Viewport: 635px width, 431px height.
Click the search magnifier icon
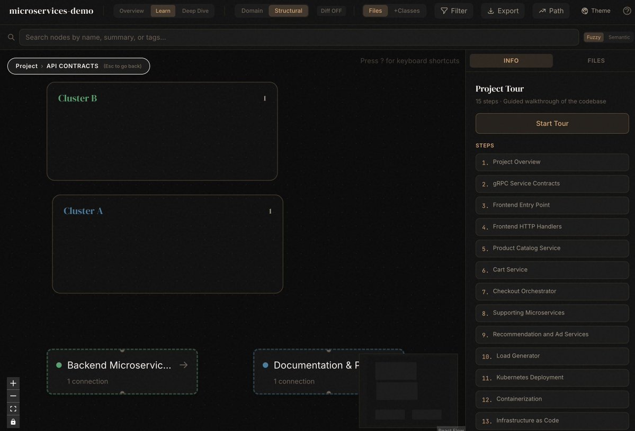[11, 37]
